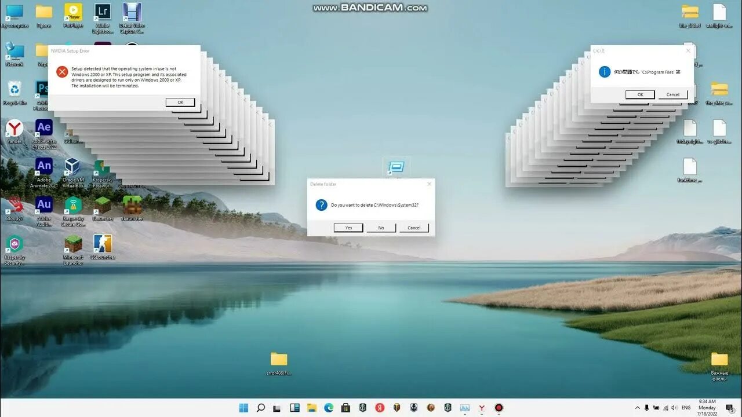Open the vs glitcher file on desktop
The width and height of the screenshot is (742, 417).
click(719, 131)
